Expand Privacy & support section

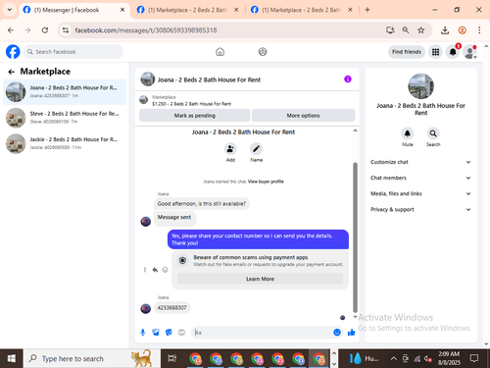point(420,209)
